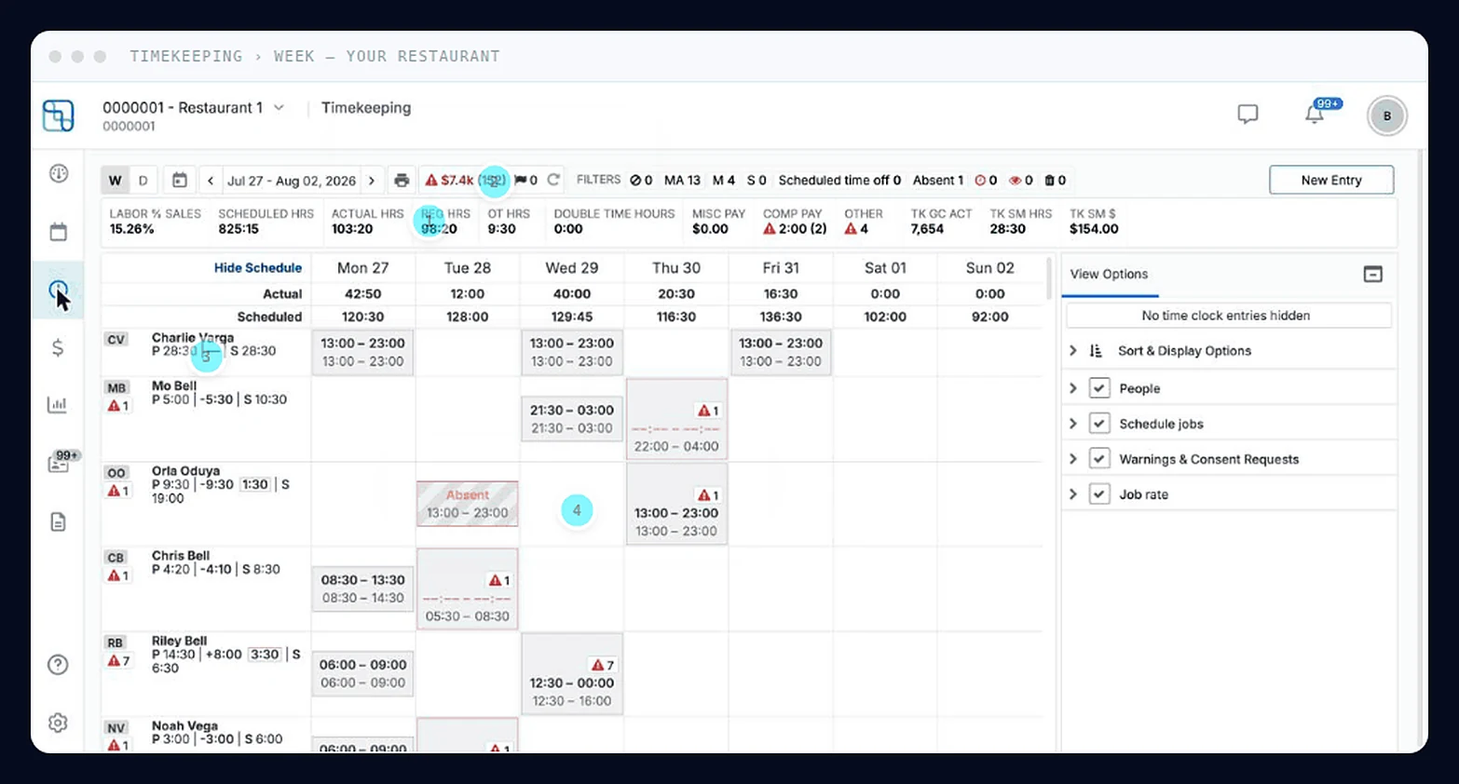The height and width of the screenshot is (784, 1459).
Task: Expand Warnings & Consent Requests chevron
Action: click(x=1072, y=459)
